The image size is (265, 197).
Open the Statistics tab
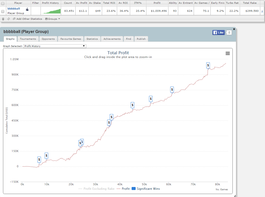pyautogui.click(x=92, y=39)
